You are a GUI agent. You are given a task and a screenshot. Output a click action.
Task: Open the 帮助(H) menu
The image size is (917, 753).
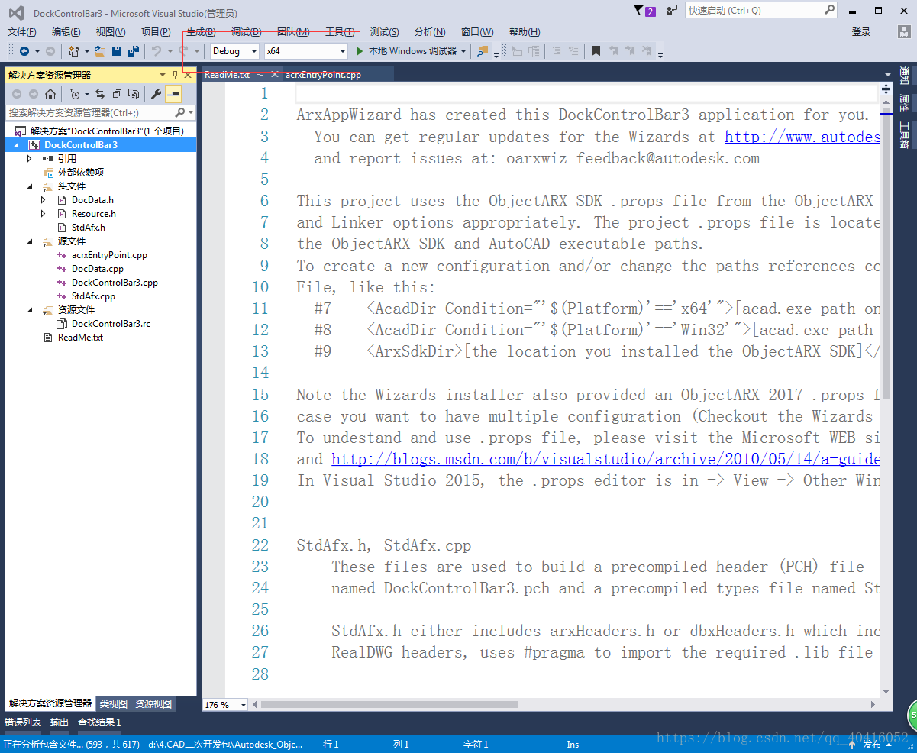click(x=525, y=31)
